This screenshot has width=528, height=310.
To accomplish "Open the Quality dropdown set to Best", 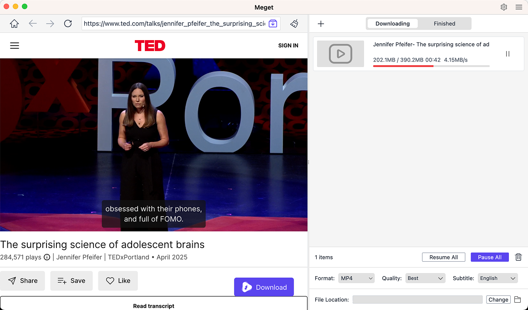I will 425,278.
